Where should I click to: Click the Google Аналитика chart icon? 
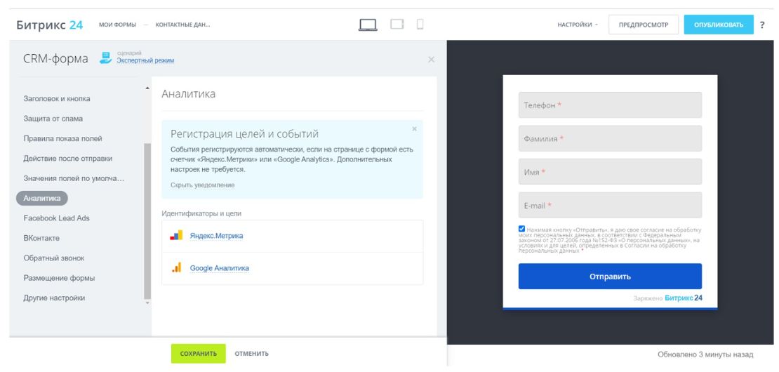(x=176, y=267)
